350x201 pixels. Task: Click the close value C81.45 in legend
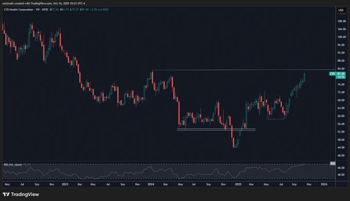pyautogui.click(x=84, y=10)
